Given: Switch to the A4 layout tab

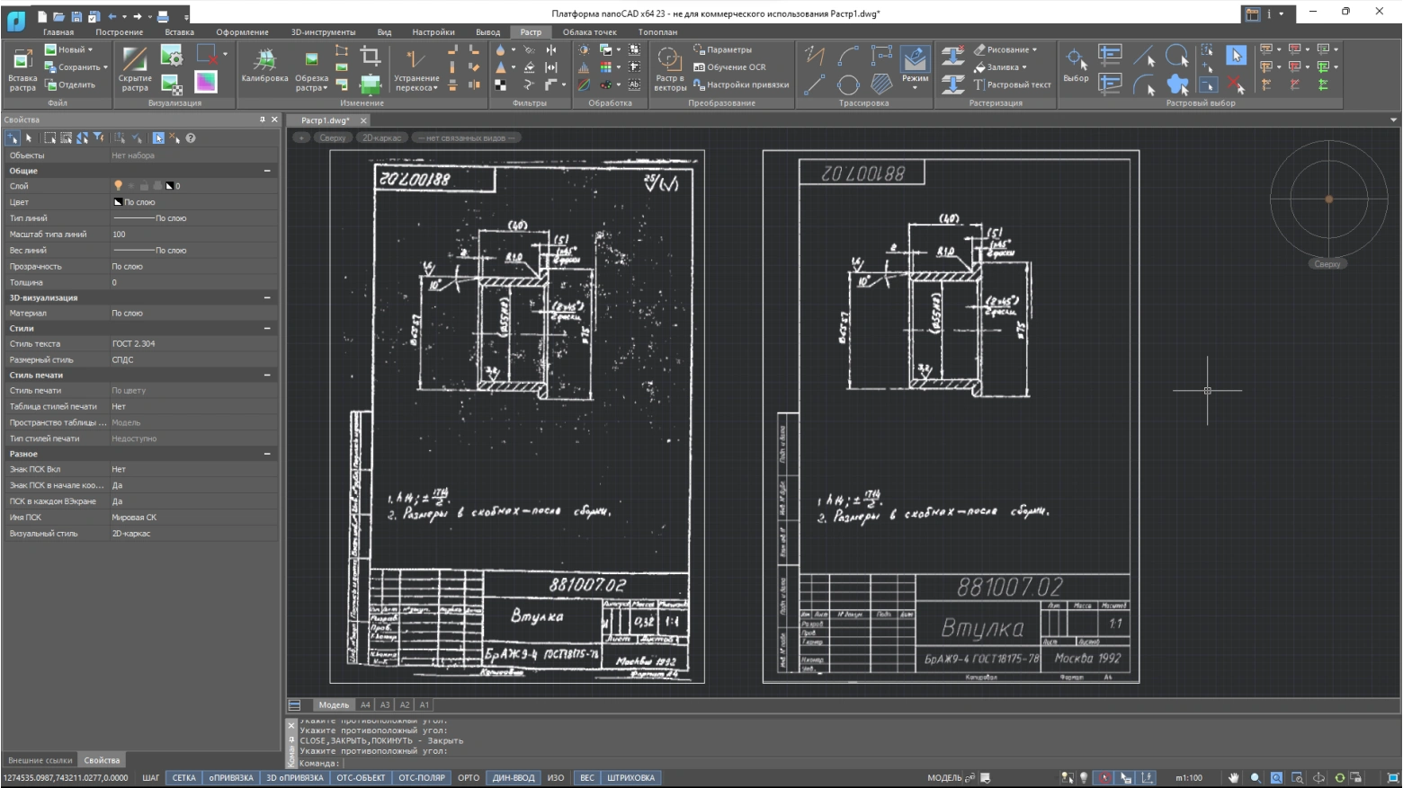Looking at the screenshot, I should click(x=365, y=705).
